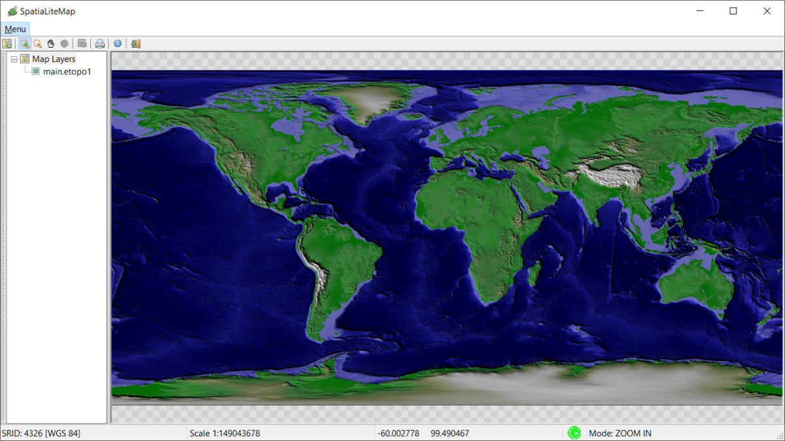Toggle the Map Layers node icon
Image resolution: width=785 pixels, height=441 pixels.
tap(23, 58)
